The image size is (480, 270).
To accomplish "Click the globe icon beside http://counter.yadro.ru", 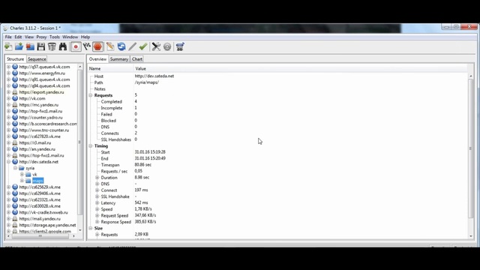I will tap(15, 117).
